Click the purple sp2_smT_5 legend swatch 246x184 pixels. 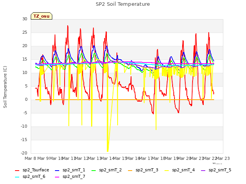203,170
